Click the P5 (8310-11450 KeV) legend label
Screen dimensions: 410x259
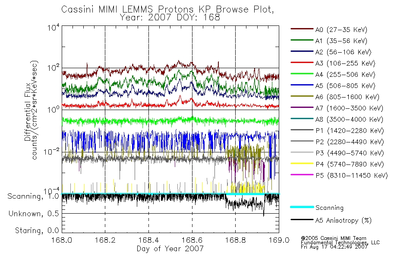coord(352,176)
